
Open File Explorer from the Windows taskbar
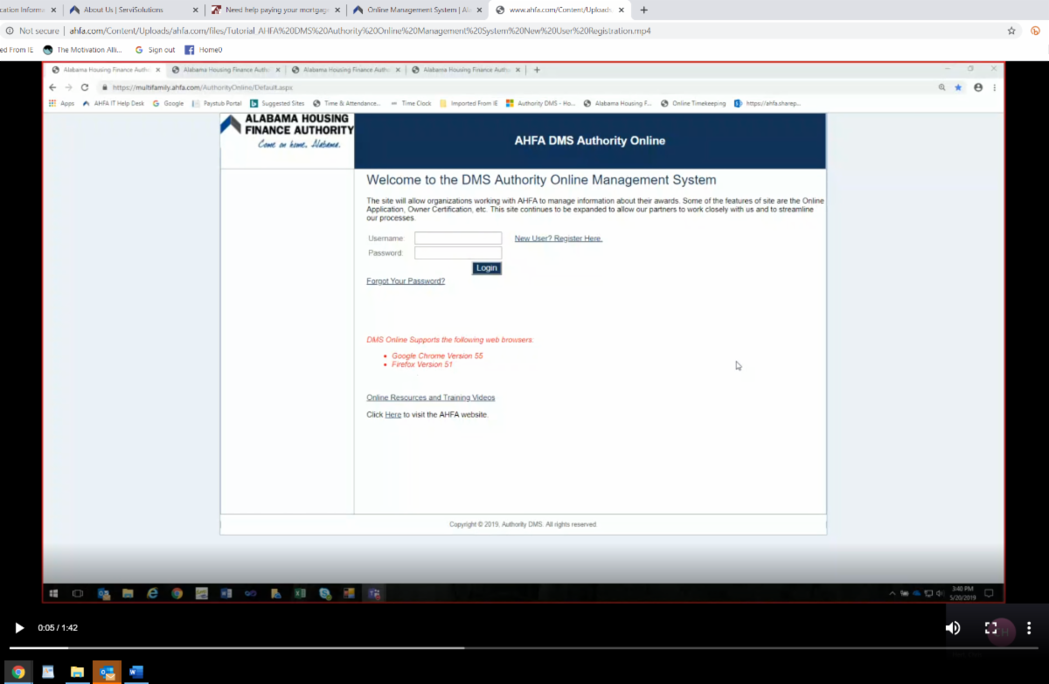click(77, 672)
